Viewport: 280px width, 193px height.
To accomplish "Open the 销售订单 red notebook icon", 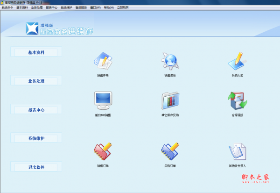I will pos(104,151).
